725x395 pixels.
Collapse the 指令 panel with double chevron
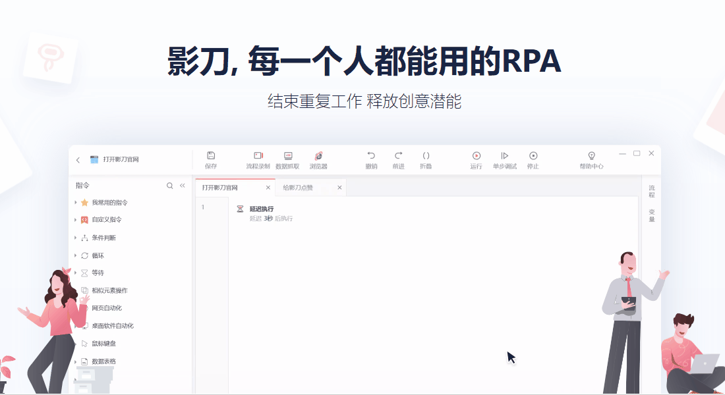(182, 185)
